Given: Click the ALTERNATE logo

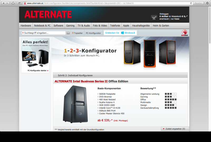Looking at the screenshot, I should [48, 14].
